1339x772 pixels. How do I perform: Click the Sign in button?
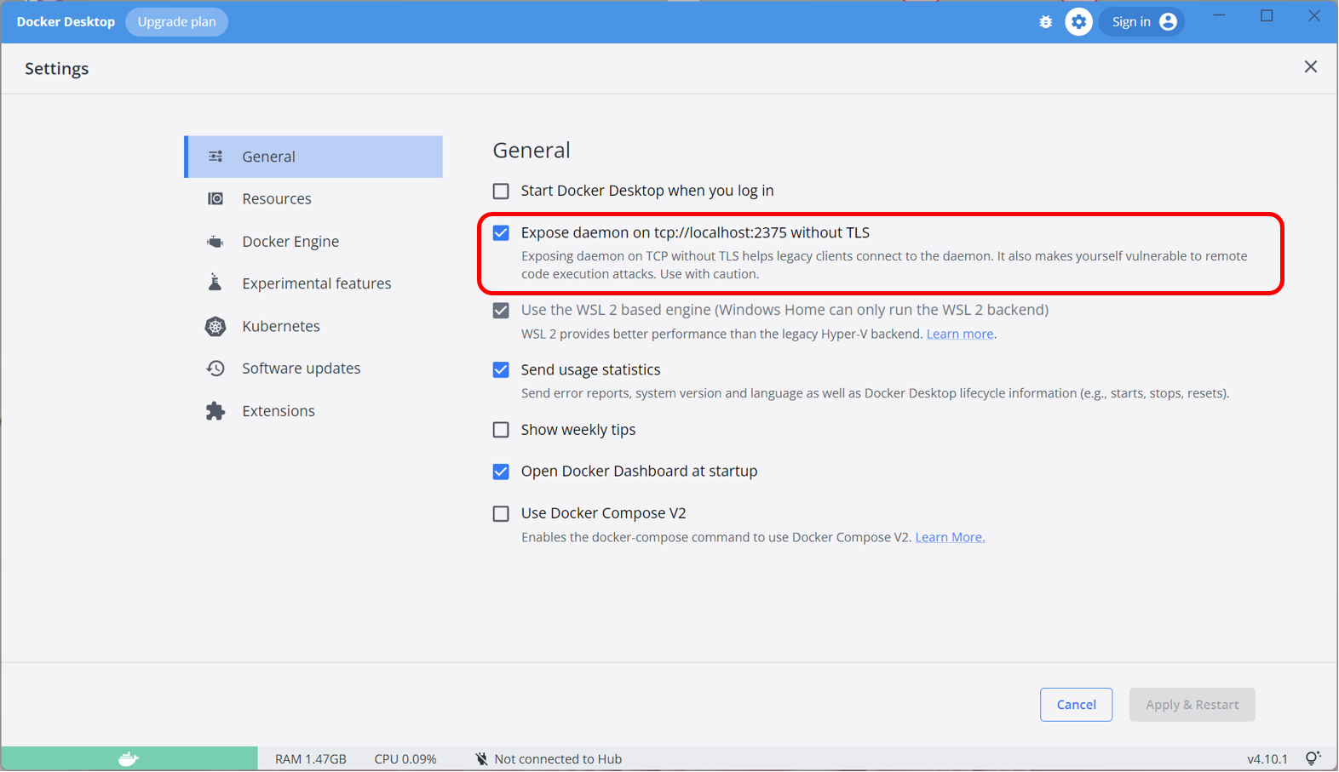1142,22
